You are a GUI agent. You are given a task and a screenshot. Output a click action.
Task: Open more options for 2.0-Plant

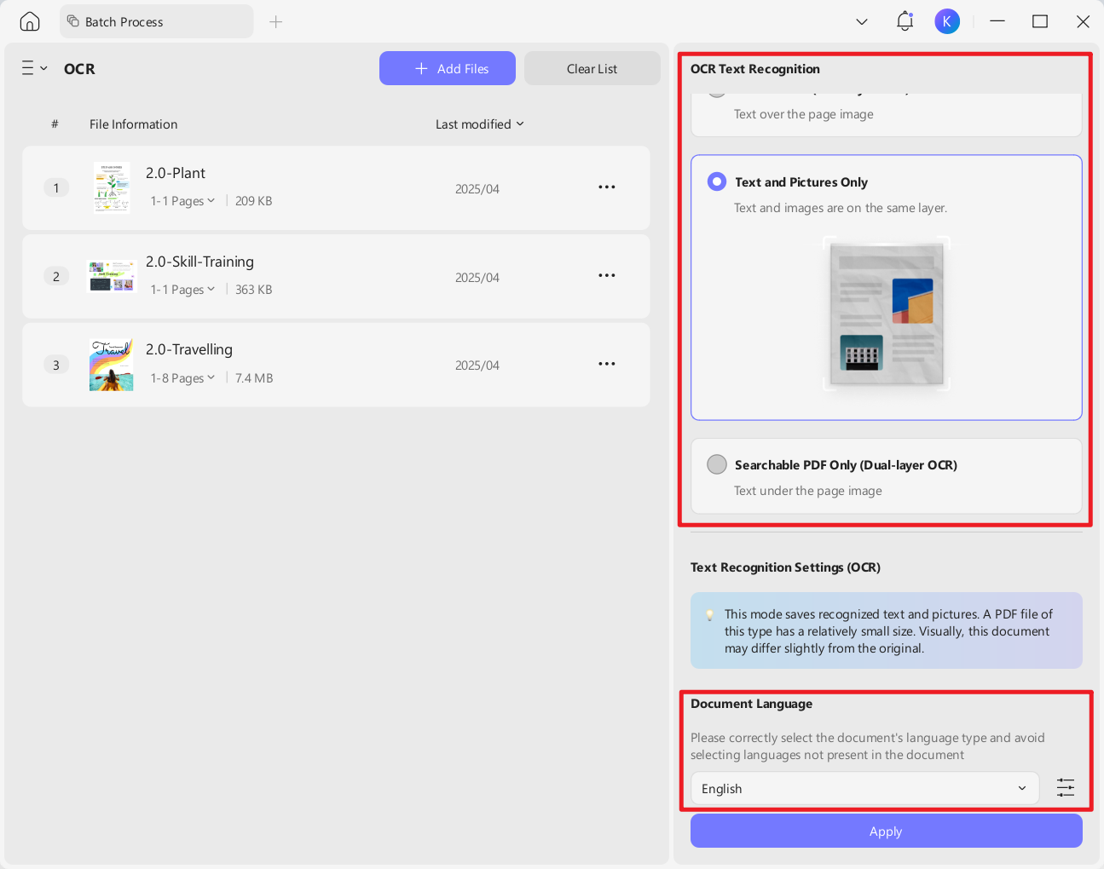607,187
